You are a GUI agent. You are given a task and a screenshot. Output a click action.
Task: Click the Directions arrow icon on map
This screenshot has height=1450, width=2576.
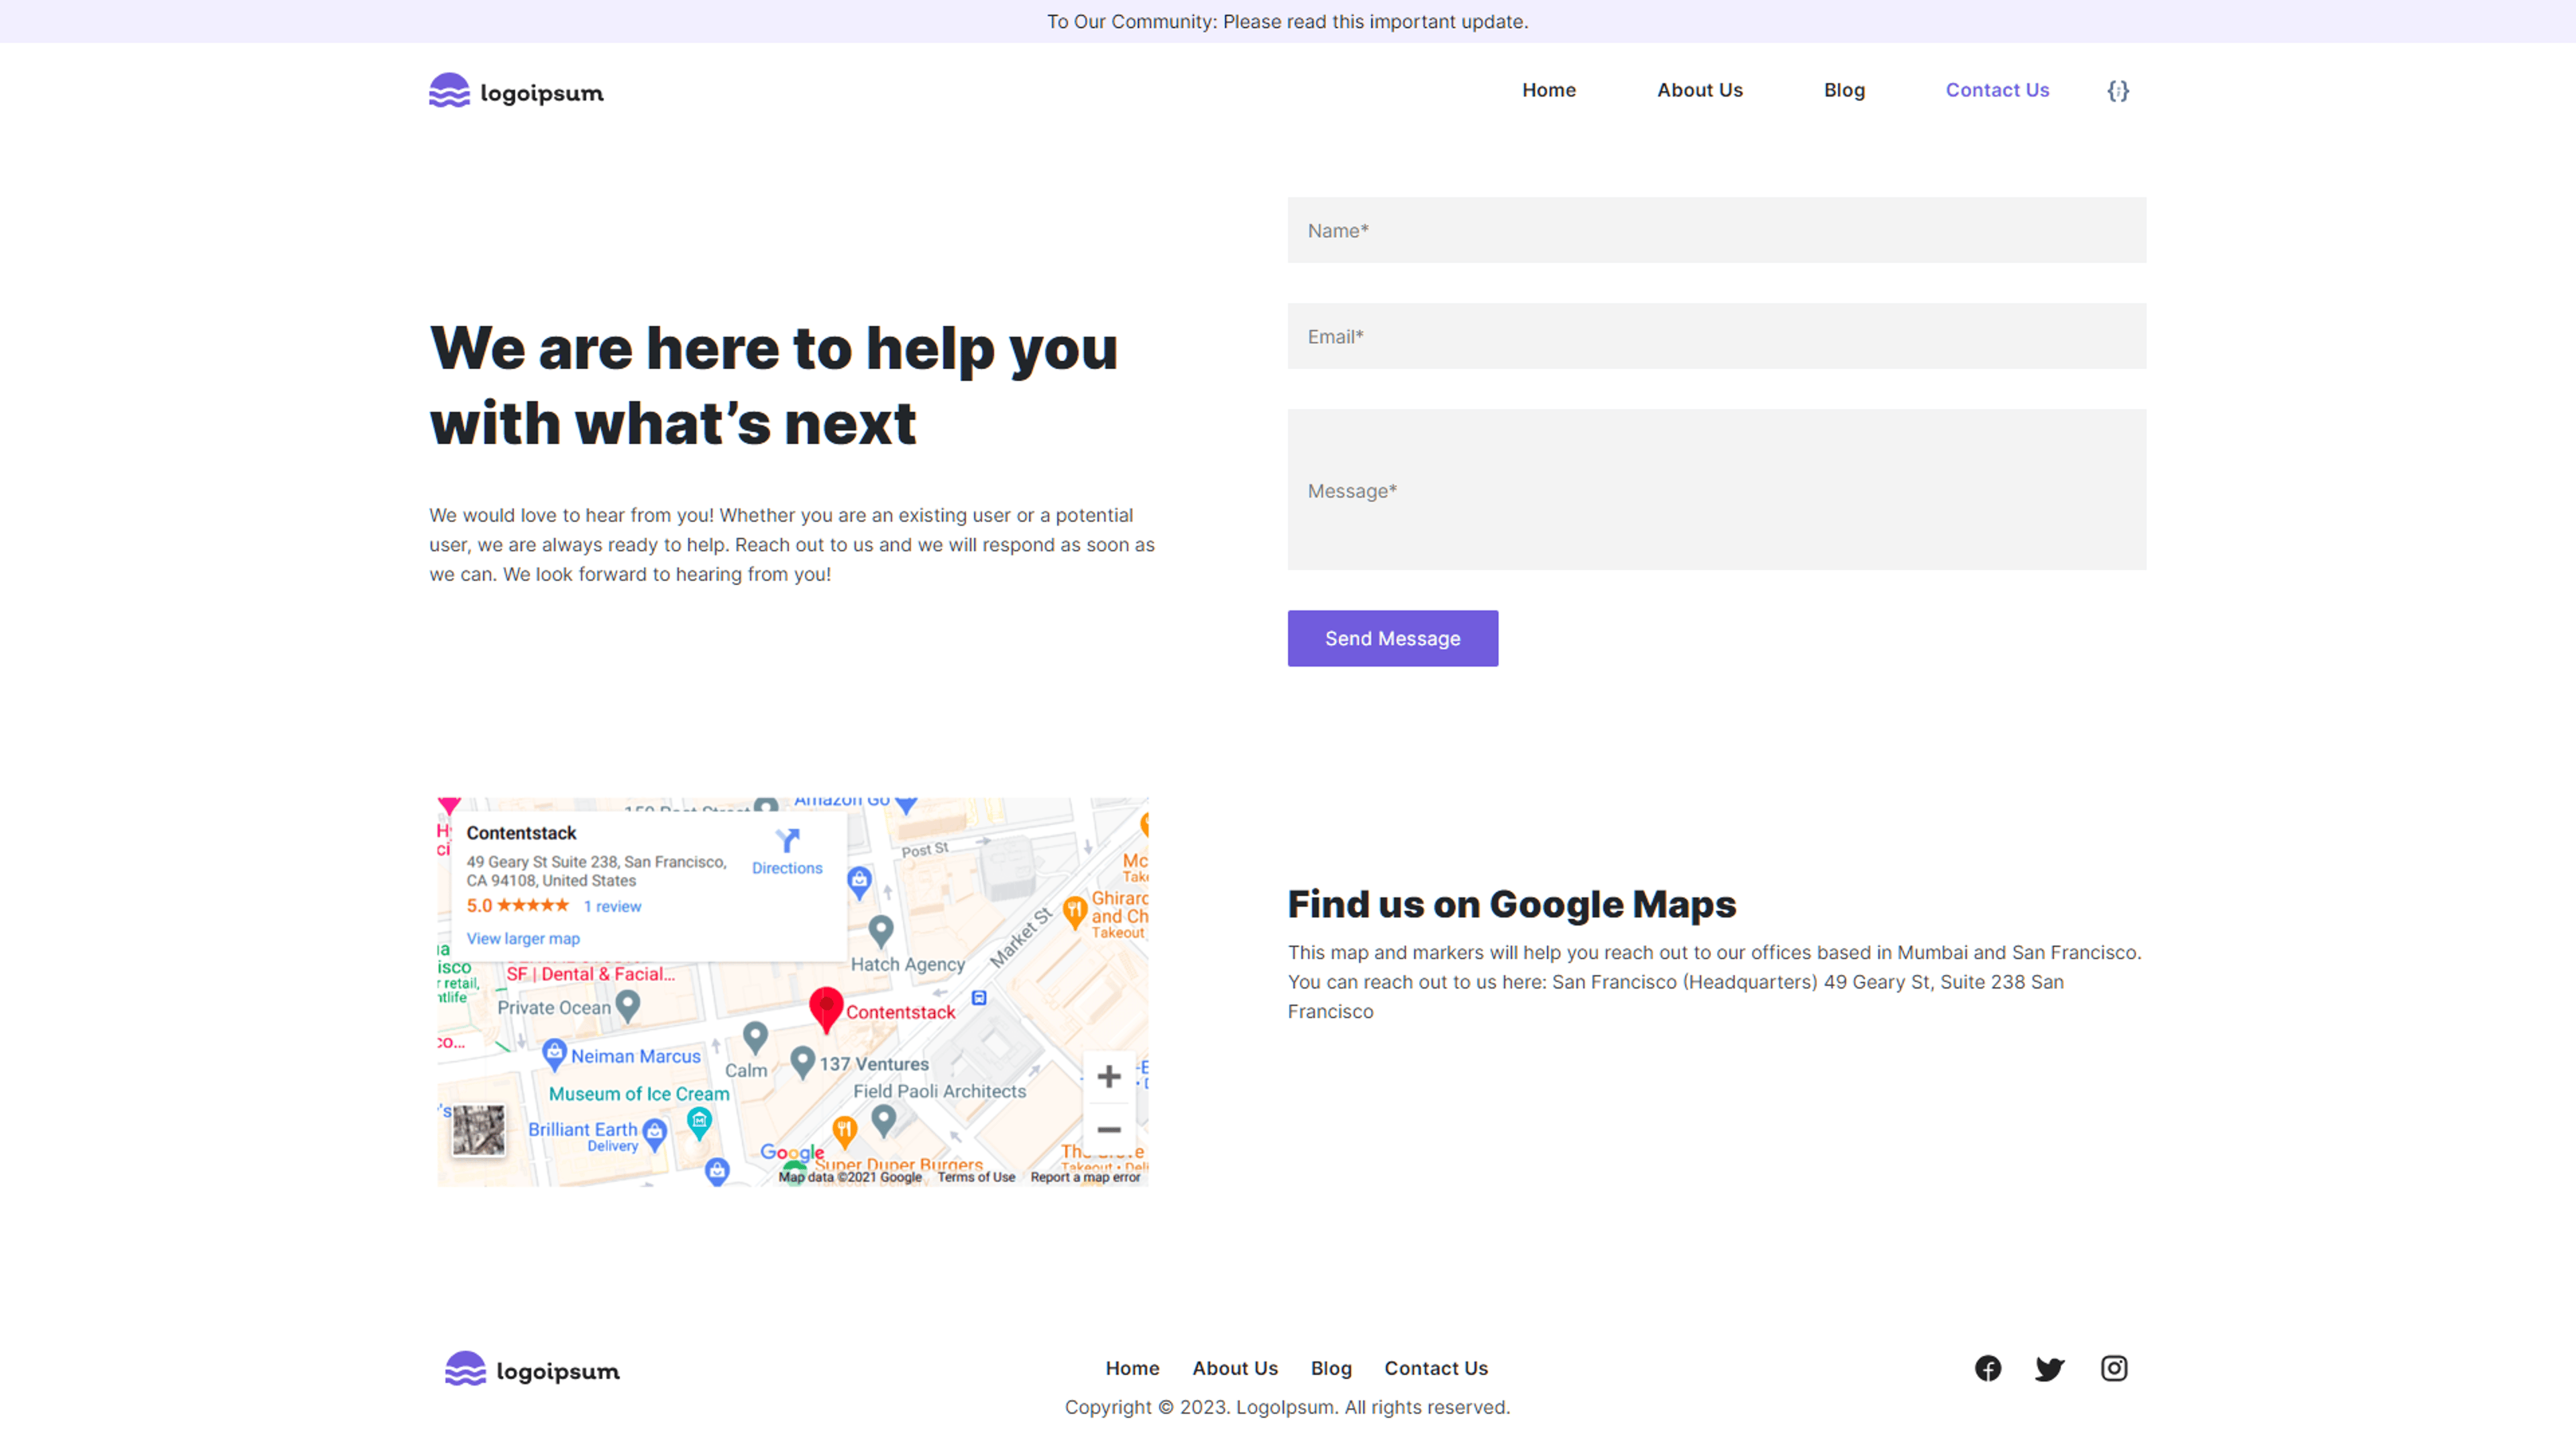tap(788, 840)
